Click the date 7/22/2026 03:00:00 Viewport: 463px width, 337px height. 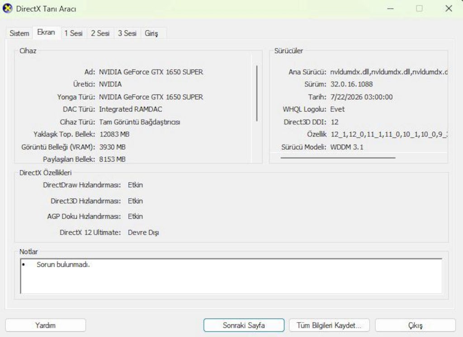click(361, 97)
